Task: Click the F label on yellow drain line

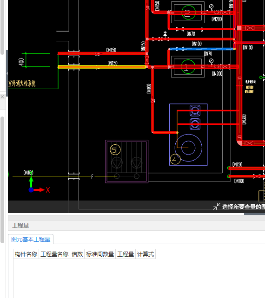Action: (93, 177)
